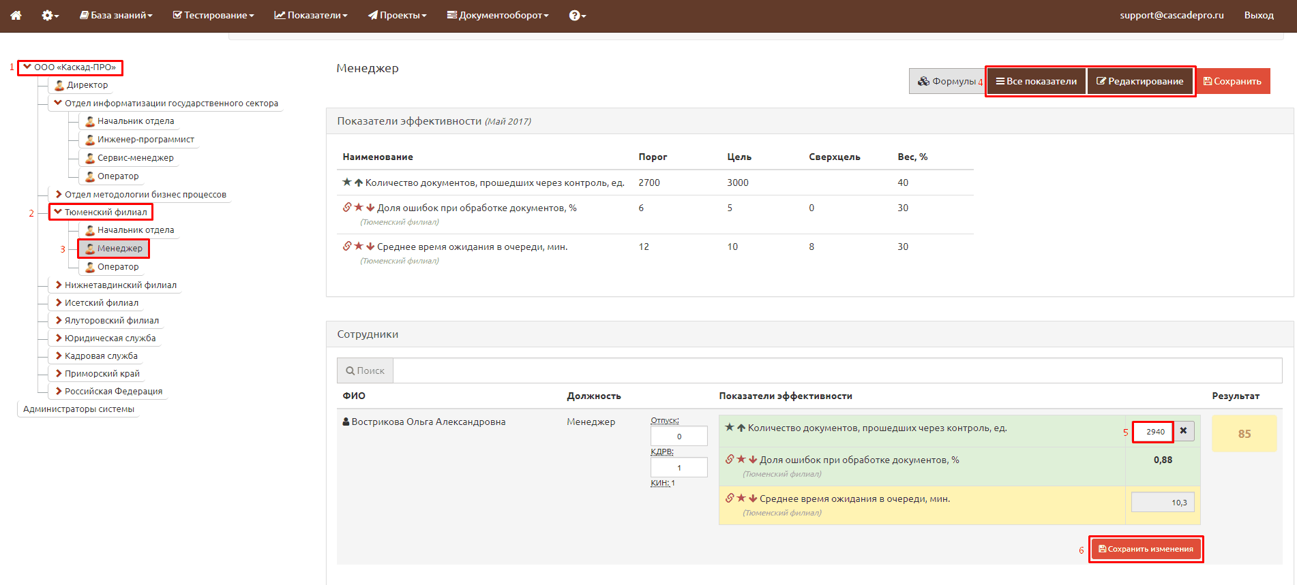This screenshot has height=585, width=1297.
Task: Click the result value 85
Action: (x=1244, y=434)
